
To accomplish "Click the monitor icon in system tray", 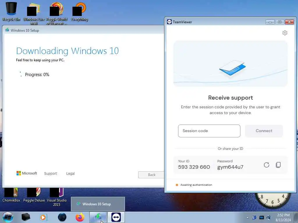I will (262, 217).
